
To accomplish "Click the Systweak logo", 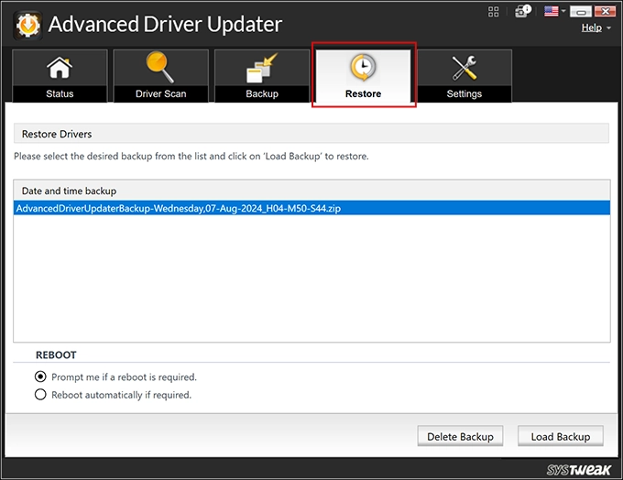I will [x=578, y=470].
